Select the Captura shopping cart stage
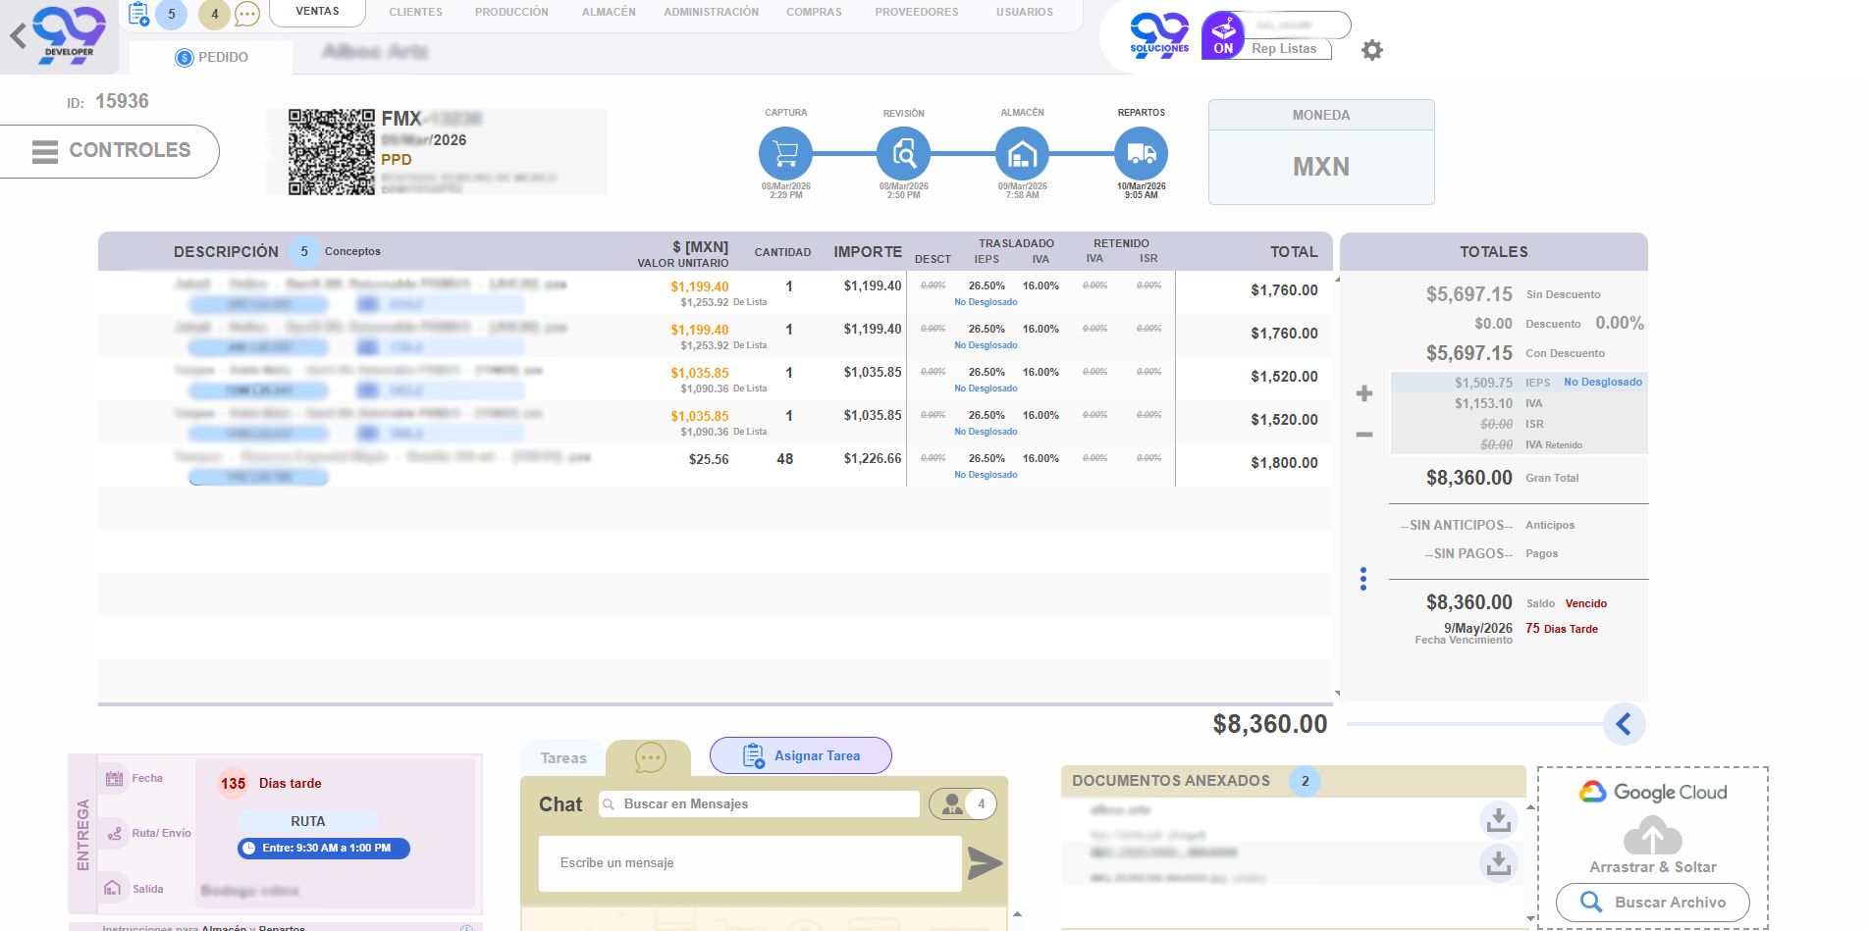The height and width of the screenshot is (931, 1868). click(785, 154)
